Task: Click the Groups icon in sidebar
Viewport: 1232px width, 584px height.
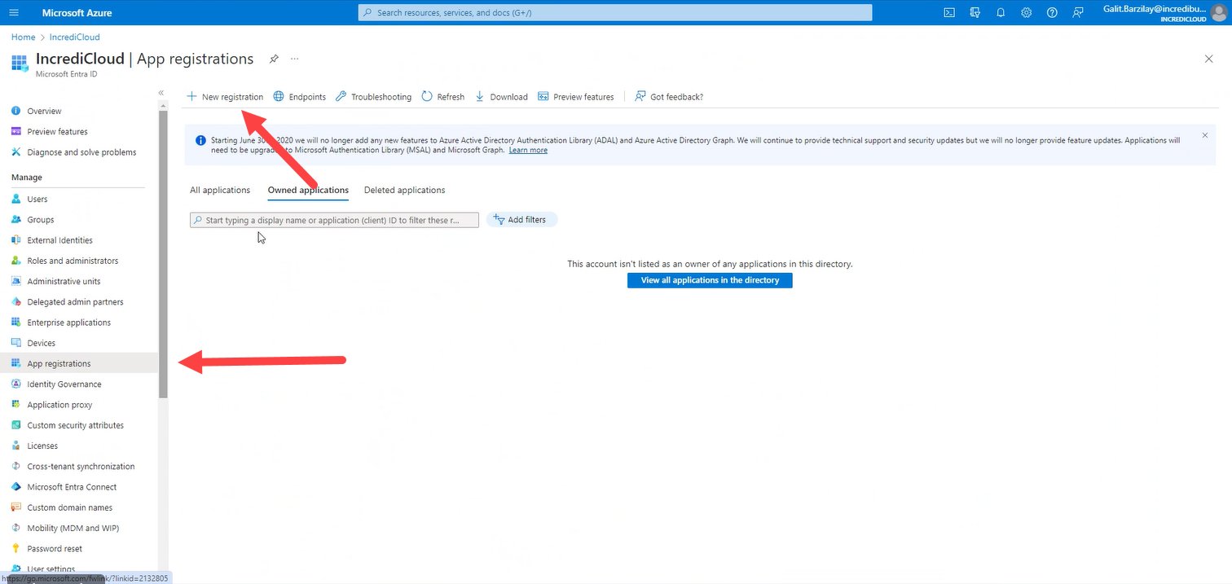Action: point(16,219)
